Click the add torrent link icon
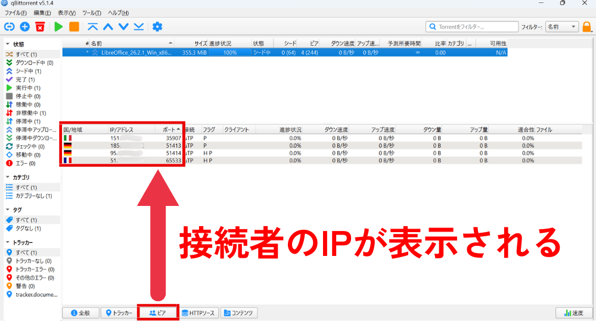 (9, 27)
